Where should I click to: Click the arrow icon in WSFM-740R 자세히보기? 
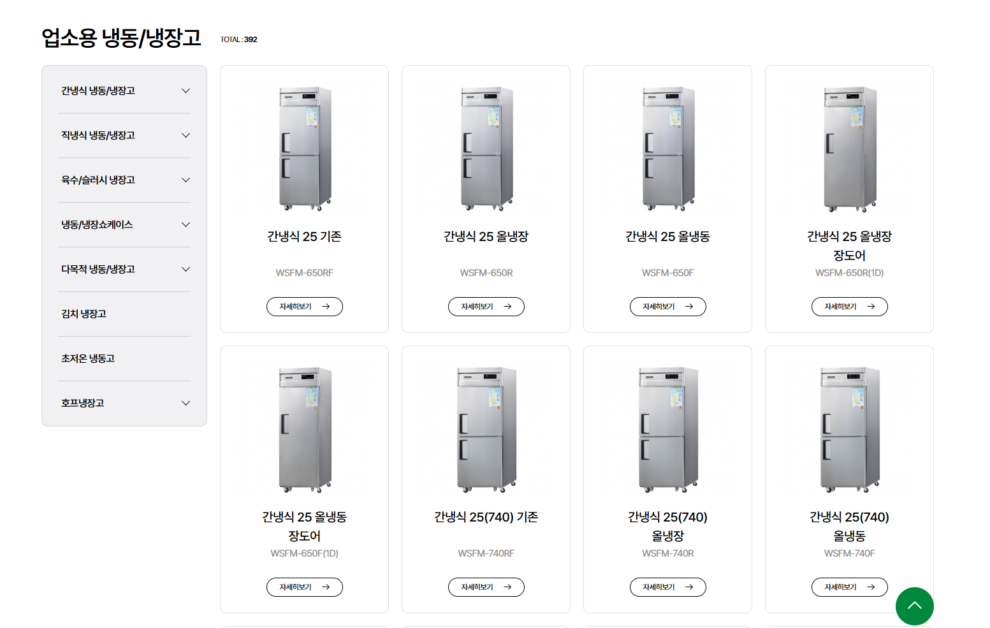click(x=689, y=587)
